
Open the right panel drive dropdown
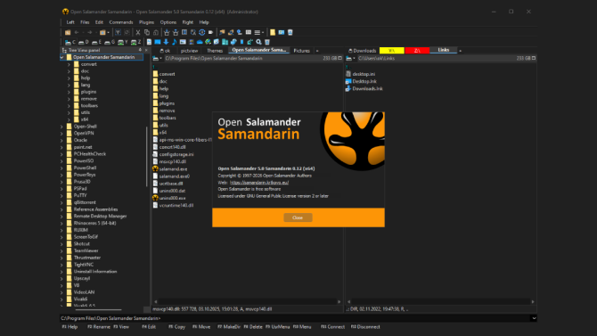(x=350, y=58)
